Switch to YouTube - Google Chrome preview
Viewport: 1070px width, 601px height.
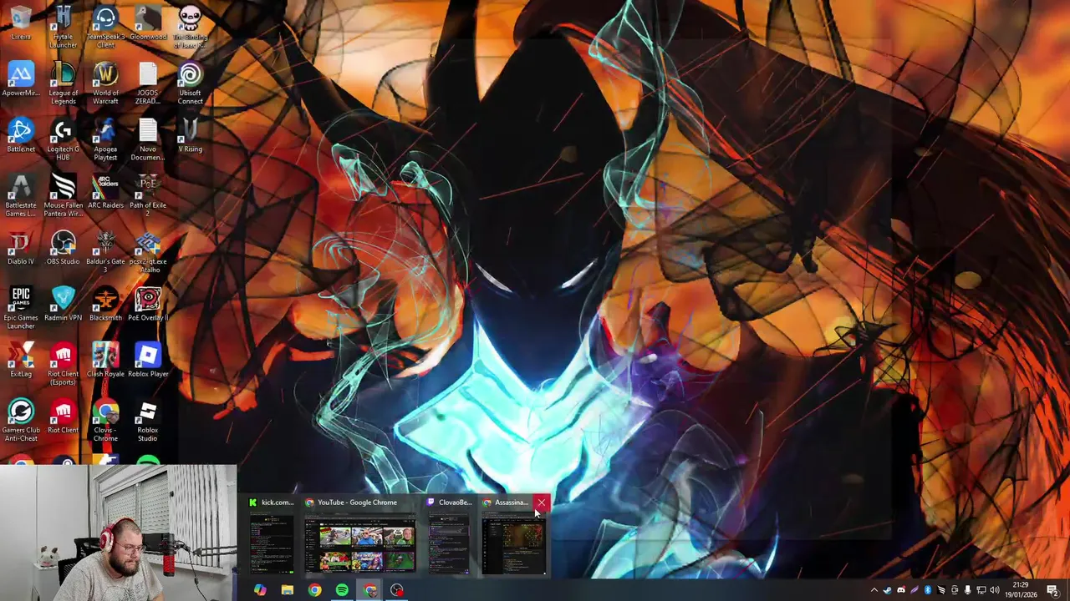click(359, 534)
